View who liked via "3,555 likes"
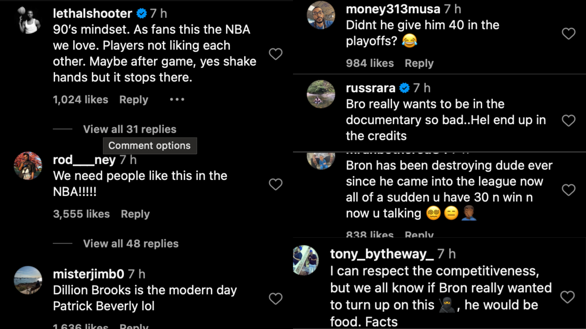 (81, 214)
